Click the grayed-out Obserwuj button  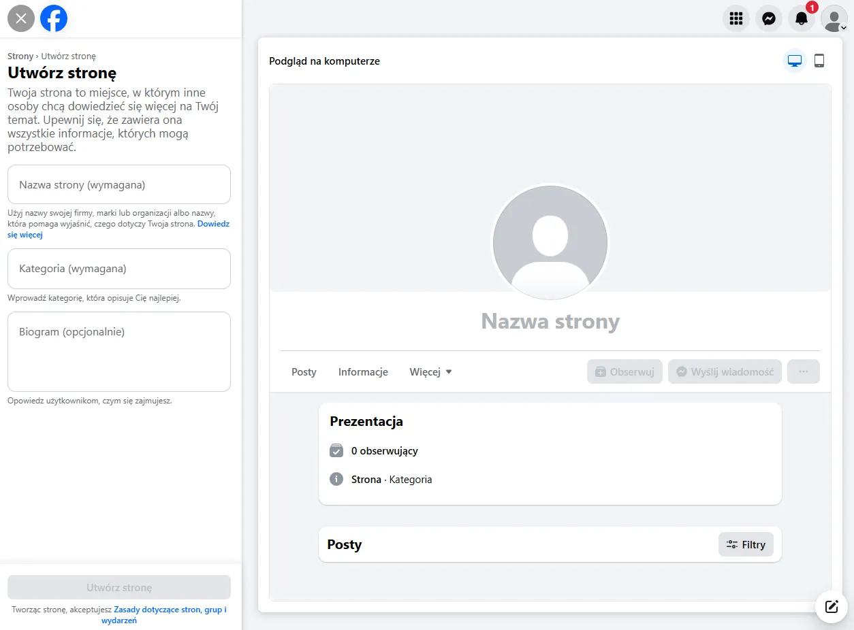[x=624, y=371]
